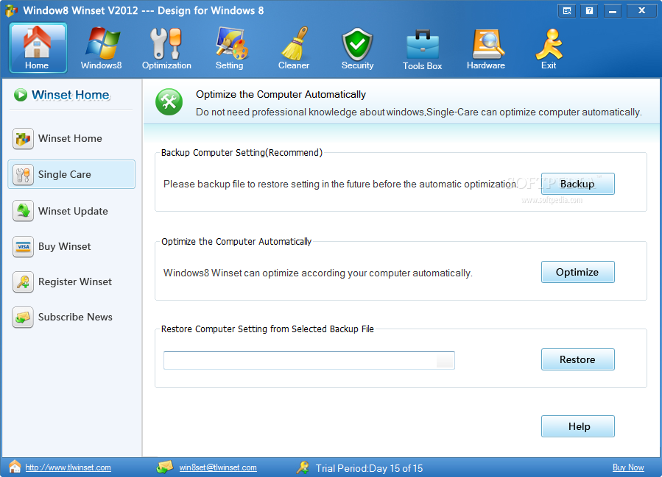Click the browse button inside backup file field

tap(445, 361)
